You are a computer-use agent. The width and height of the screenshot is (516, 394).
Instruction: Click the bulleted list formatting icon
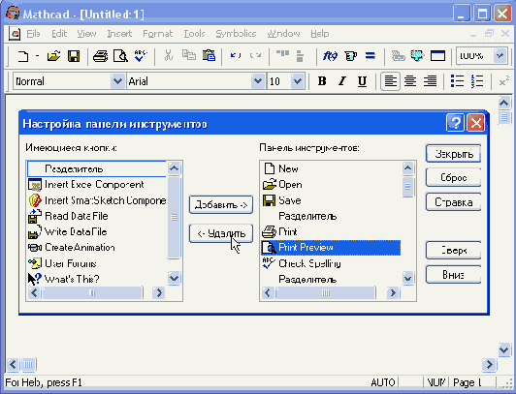457,80
